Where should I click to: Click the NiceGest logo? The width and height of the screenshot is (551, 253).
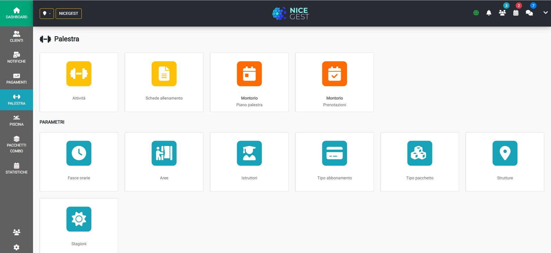click(x=291, y=13)
